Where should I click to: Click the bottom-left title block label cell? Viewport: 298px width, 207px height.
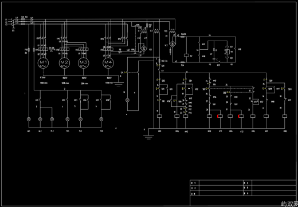[x=195, y=193]
